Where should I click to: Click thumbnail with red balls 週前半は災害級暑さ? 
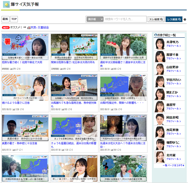click(x=123, y=47)
